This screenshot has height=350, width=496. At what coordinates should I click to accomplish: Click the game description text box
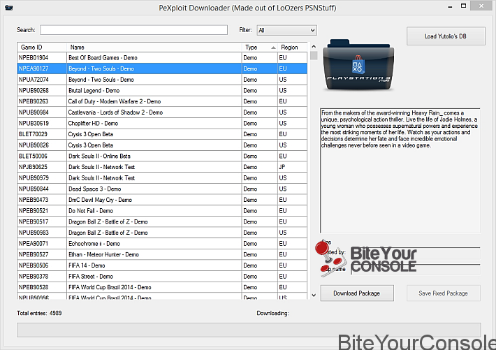point(400,171)
